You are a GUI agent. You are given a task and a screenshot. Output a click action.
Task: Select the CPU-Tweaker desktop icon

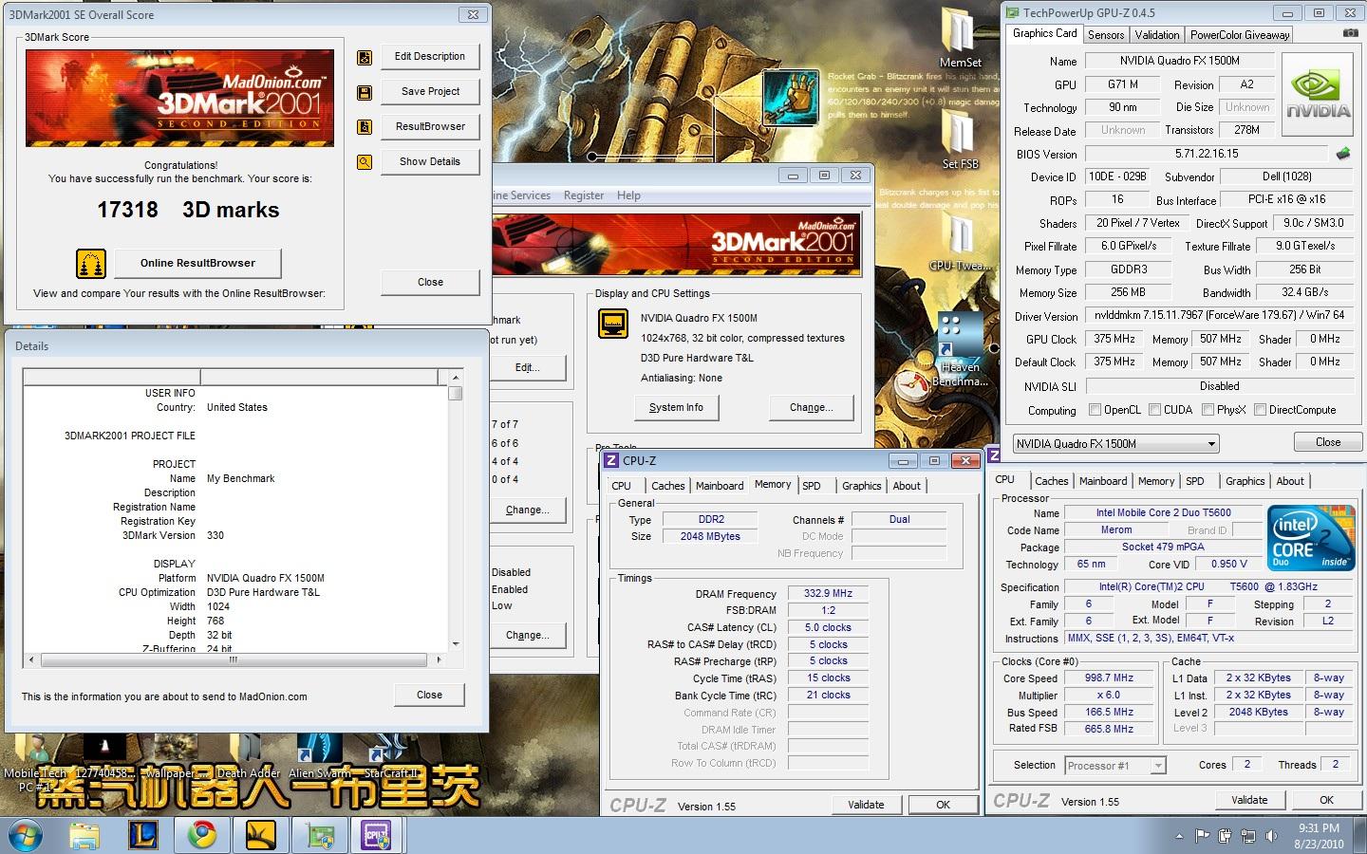[960, 242]
